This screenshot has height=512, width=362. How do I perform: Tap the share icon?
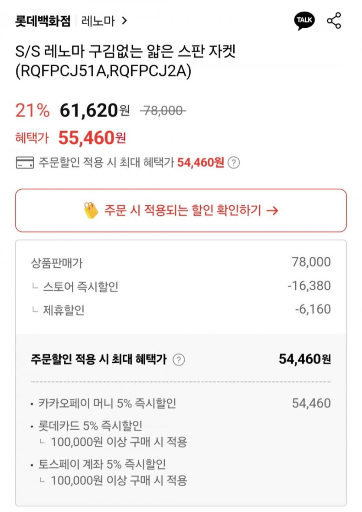(x=334, y=21)
